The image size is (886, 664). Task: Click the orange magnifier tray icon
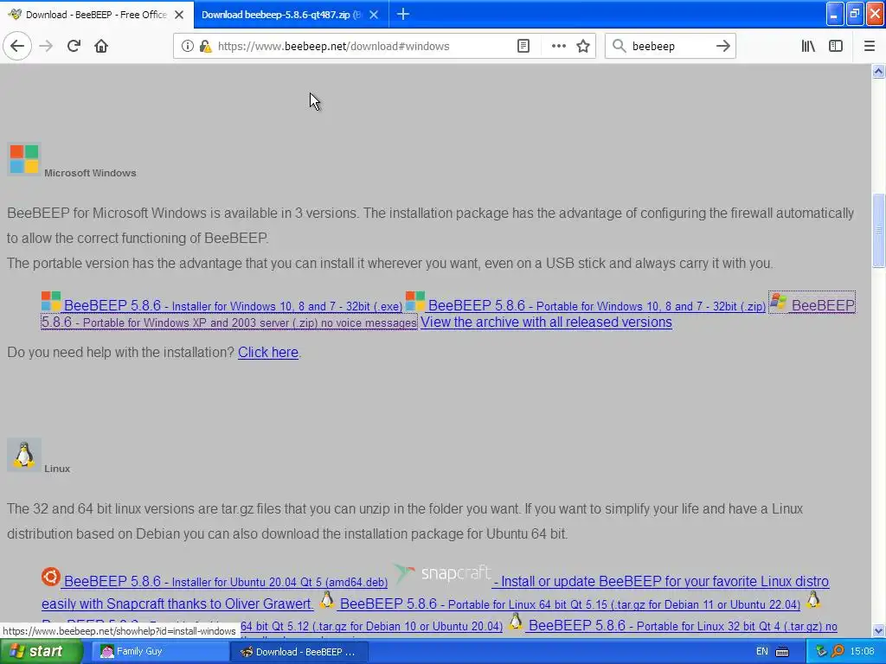[x=838, y=651]
